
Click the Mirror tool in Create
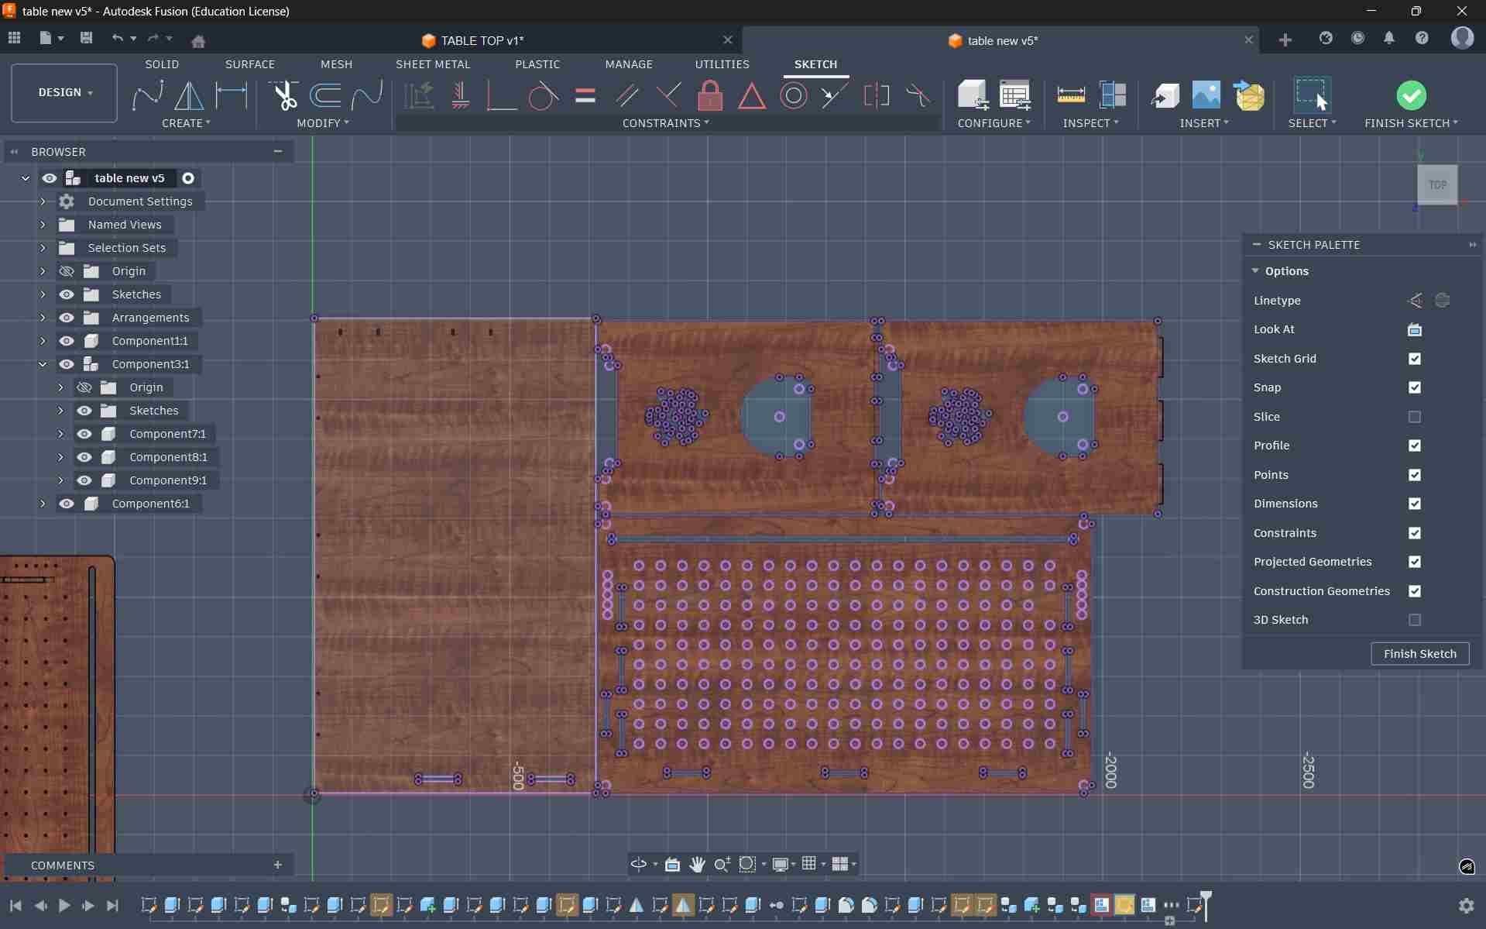188,96
